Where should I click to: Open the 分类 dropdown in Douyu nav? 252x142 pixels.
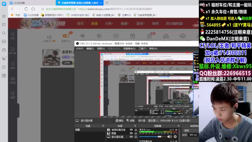(x=109, y=23)
